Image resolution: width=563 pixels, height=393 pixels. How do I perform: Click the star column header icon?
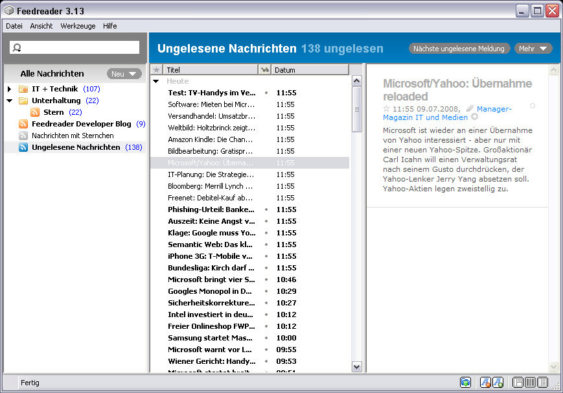(x=157, y=70)
